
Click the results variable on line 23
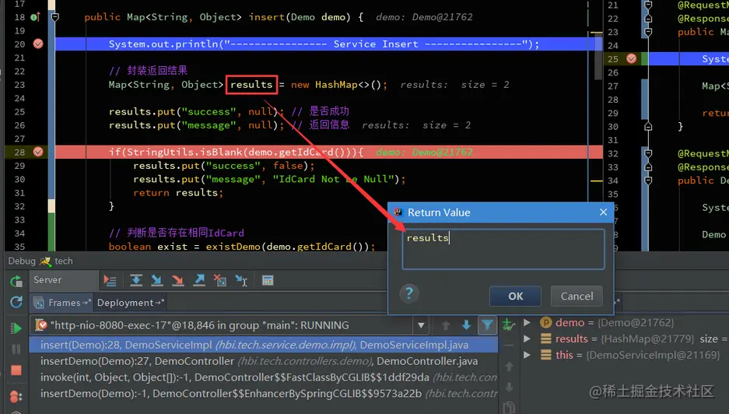pos(251,85)
